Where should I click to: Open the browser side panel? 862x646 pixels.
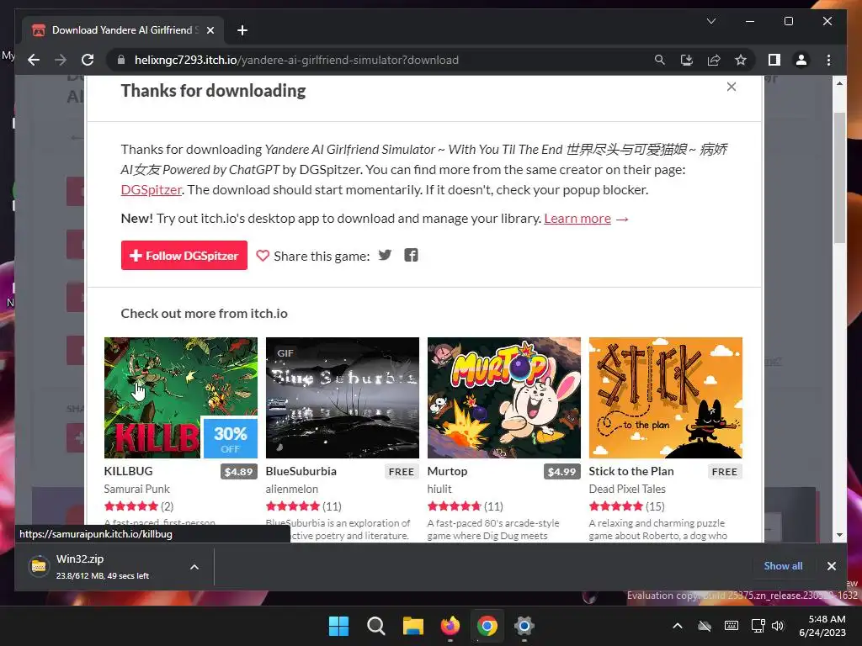(x=774, y=60)
